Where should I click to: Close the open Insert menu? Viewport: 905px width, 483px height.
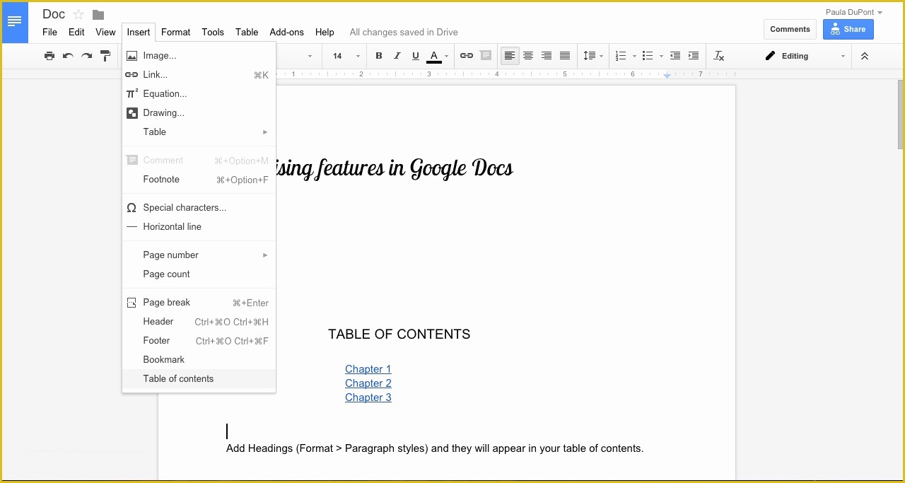pyautogui.click(x=139, y=32)
